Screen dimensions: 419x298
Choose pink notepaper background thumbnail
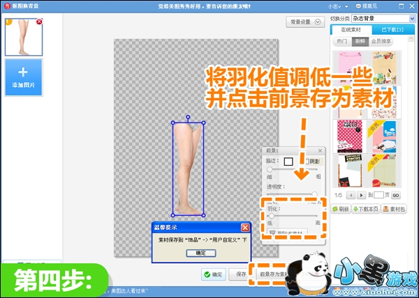coord(349,67)
